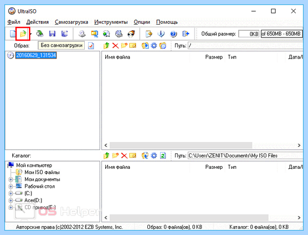Click Refresh icon in Каталог toolbar
308x235 pixels.
(x=163, y=155)
